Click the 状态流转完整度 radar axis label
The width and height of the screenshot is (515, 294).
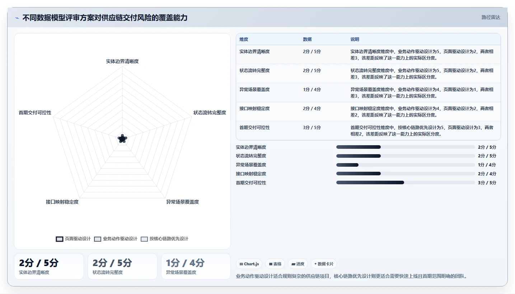[210, 113]
